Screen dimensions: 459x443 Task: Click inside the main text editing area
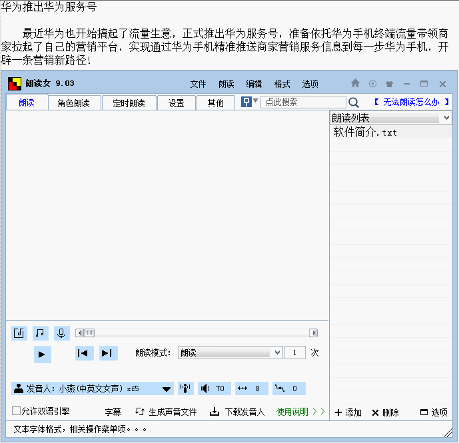tap(167, 215)
